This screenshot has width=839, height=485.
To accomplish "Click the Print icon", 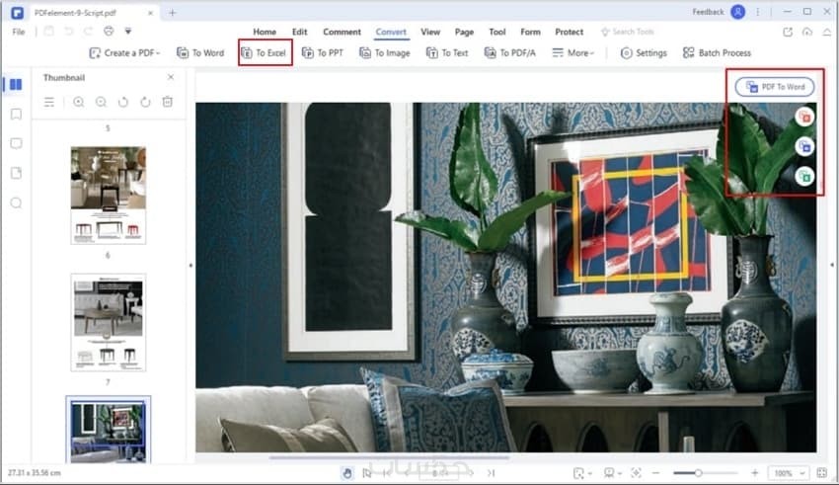I will tap(109, 31).
